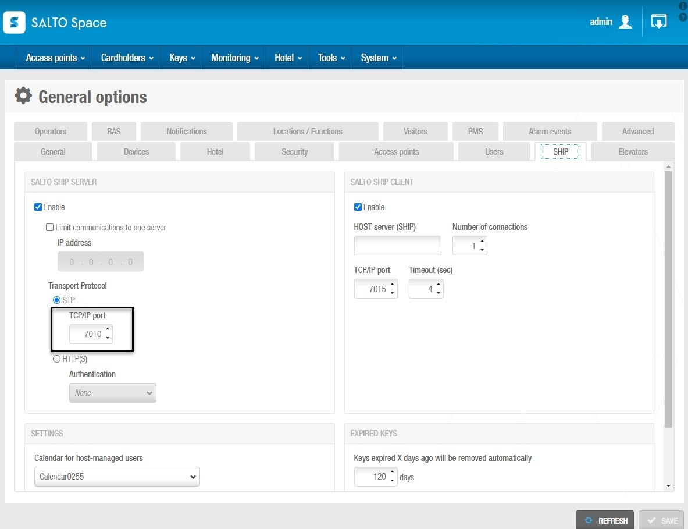This screenshot has width=688, height=529.
Task: Expand the Access points menu
Action: coord(55,58)
